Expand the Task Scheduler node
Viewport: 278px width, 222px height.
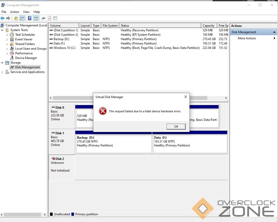click(7, 35)
